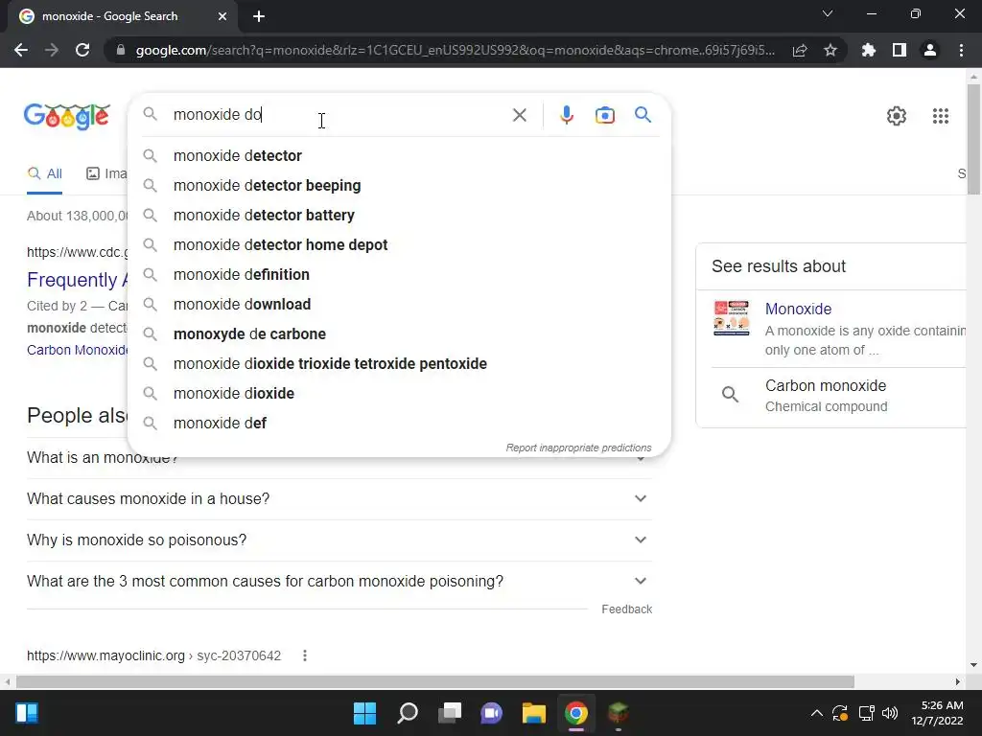This screenshot has width=982, height=736.
Task: Open the Chrome three-dot menu
Action: (961, 50)
